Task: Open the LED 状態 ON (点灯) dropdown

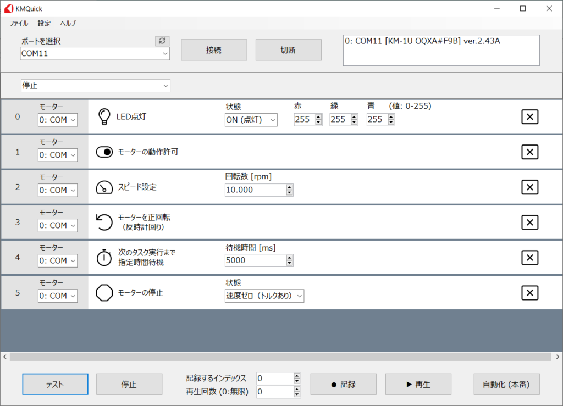Action: coord(251,120)
